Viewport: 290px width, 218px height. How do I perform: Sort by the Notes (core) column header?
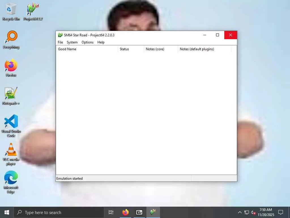click(161, 49)
